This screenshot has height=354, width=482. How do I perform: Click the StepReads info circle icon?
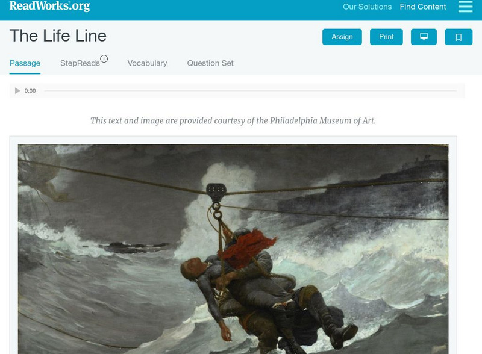(x=104, y=58)
